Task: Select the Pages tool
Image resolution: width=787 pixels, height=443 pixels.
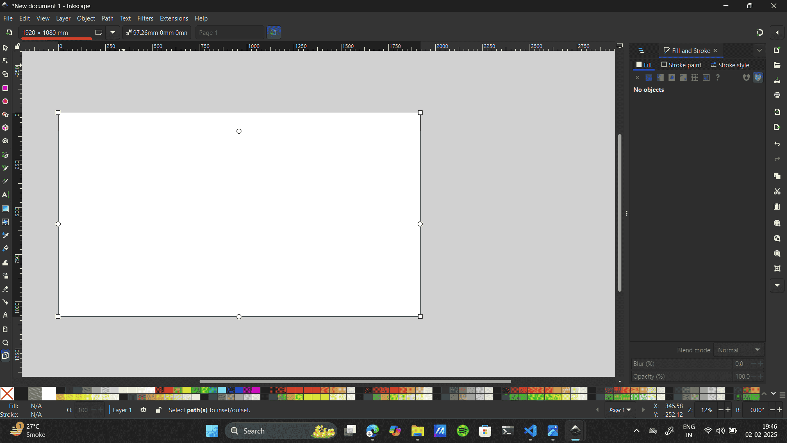Action: (x=5, y=356)
